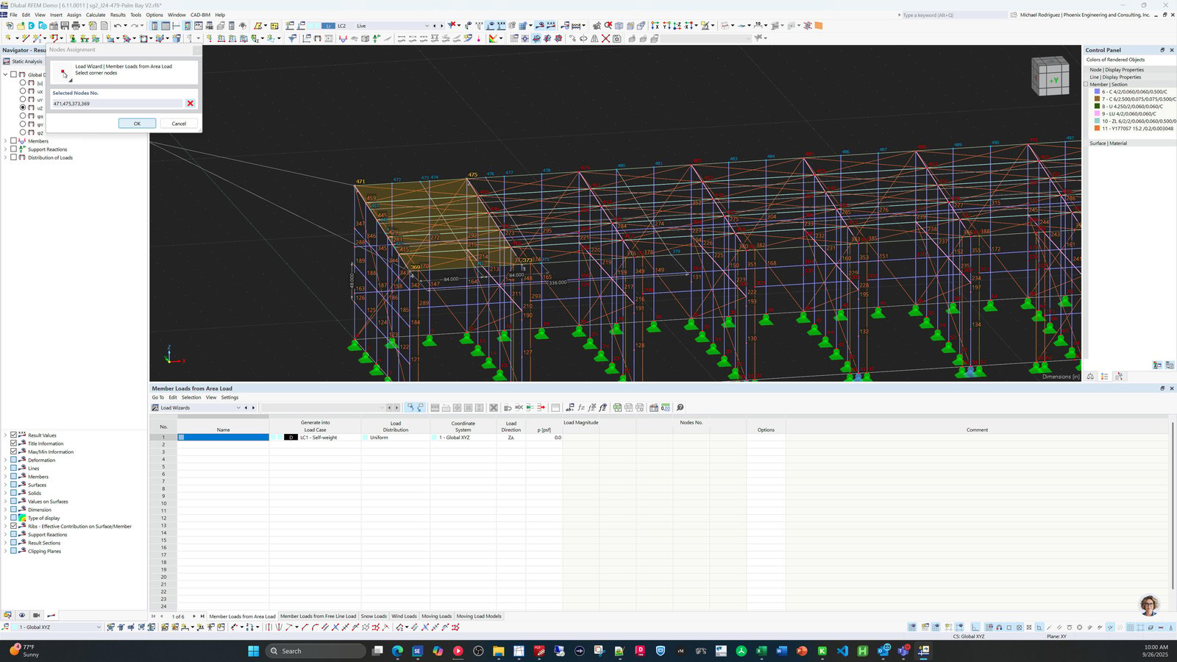Click the view cube in the 3D viewport

point(1050,76)
